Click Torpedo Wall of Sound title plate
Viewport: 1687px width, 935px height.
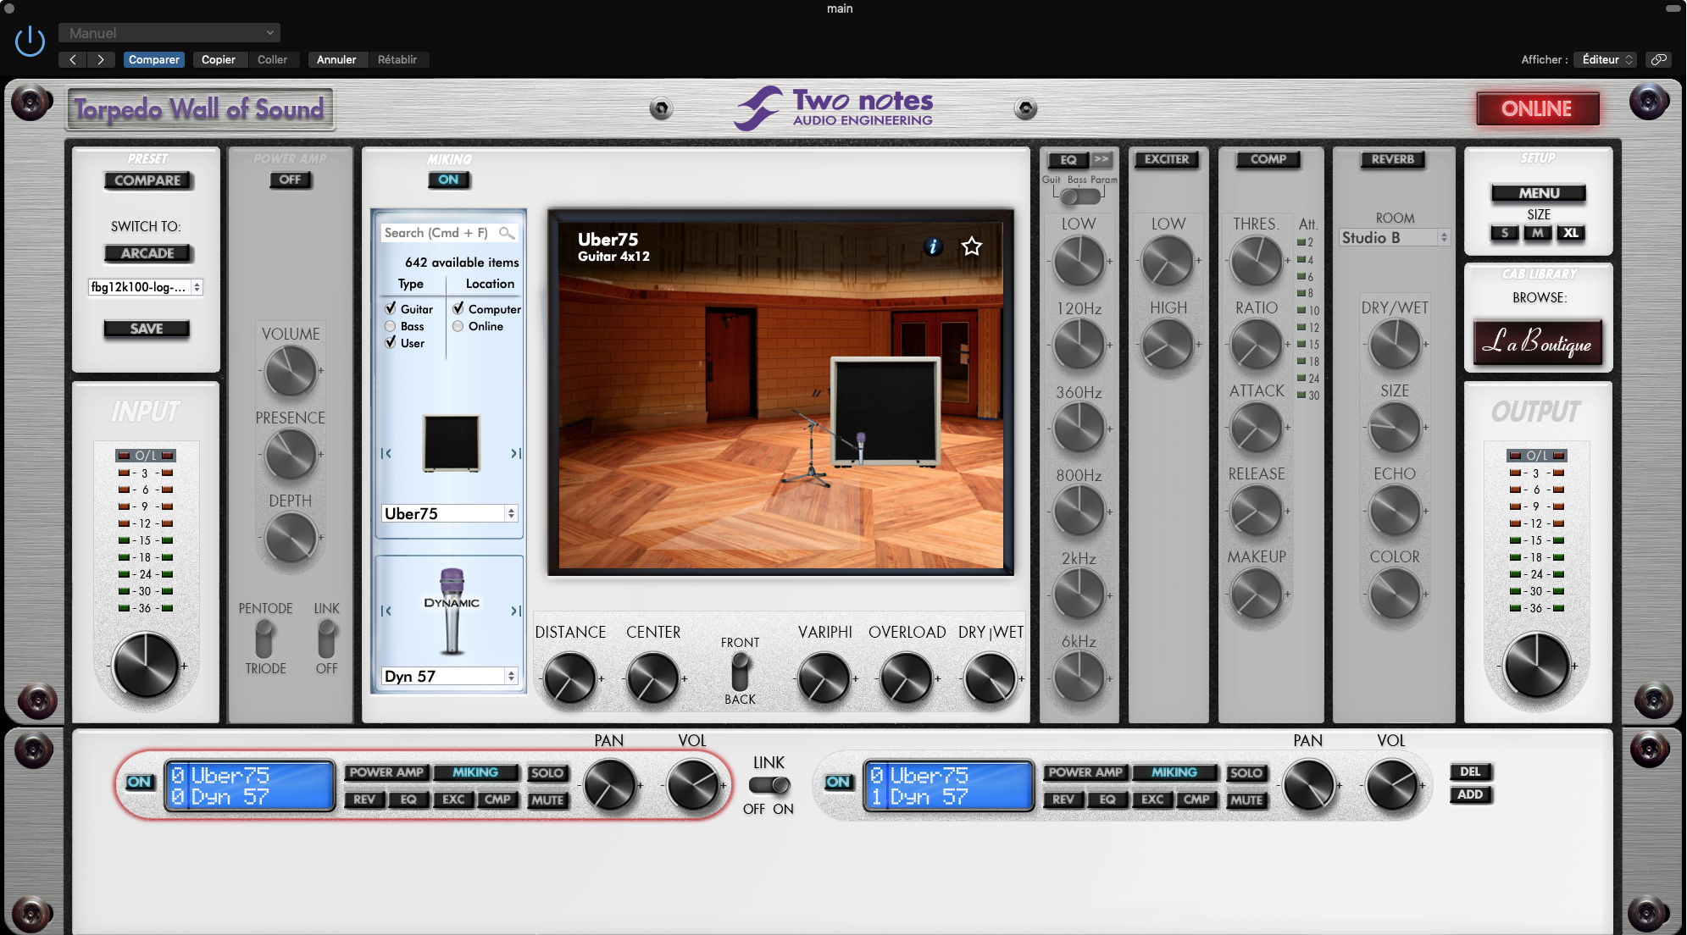tap(200, 109)
